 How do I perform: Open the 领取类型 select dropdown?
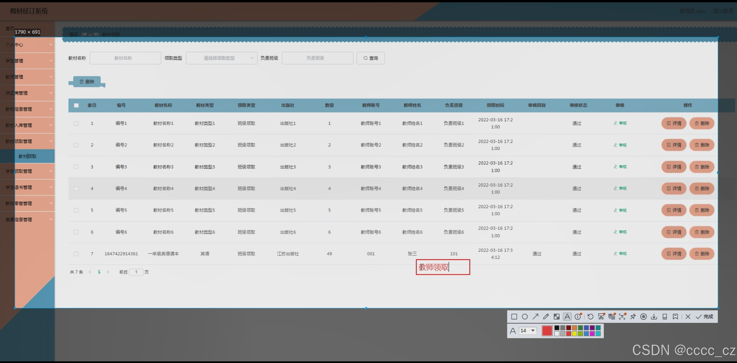point(222,58)
